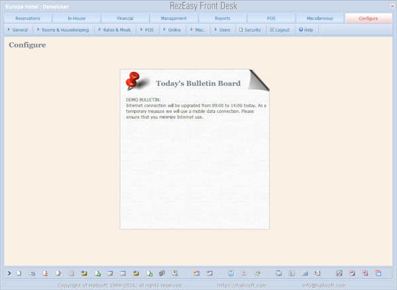Click the "Europa Hotel : DemoUser" title text
The image size is (397, 290).
coord(37,7)
